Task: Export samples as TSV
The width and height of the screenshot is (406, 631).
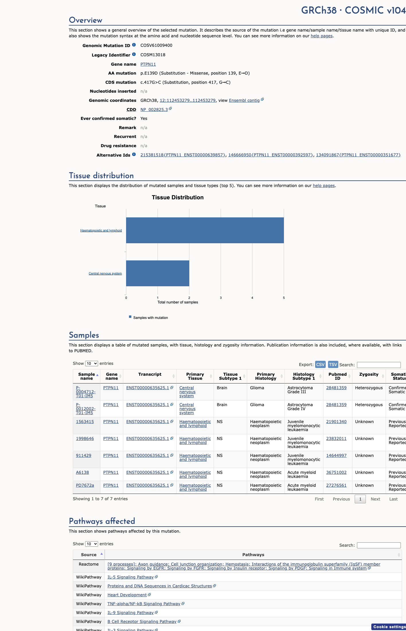Action: (x=333, y=364)
